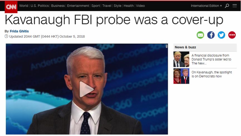Open the Video section
This screenshot has height=136, width=241.
140,6
